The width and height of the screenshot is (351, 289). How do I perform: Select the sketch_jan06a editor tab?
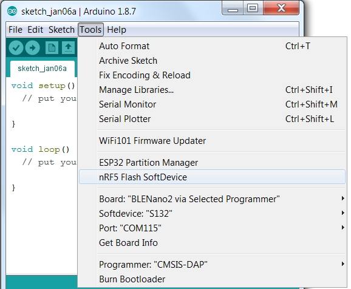pos(43,69)
